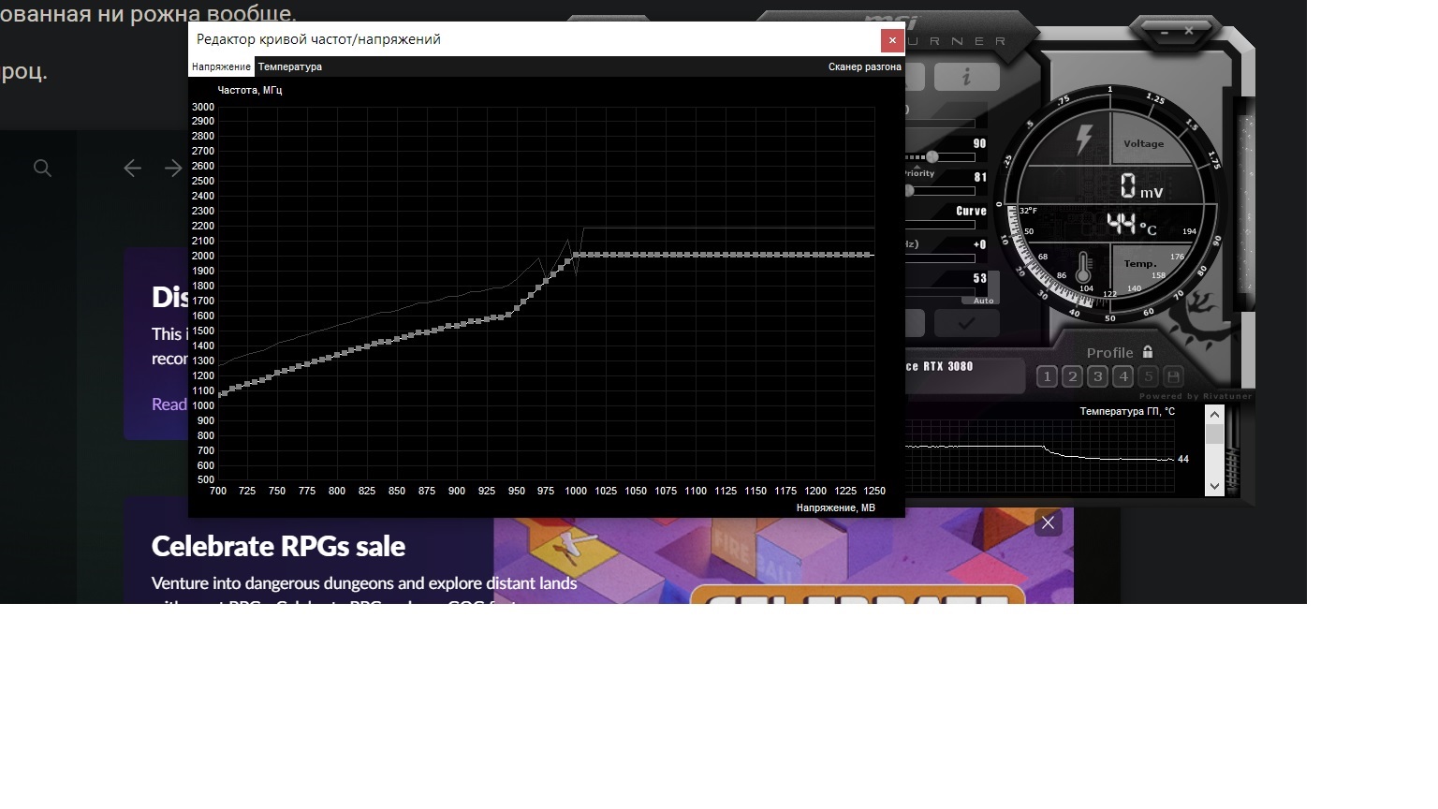Click the GPU temperature graph in Afterburner
1438x809 pixels.
[x=1039, y=454]
